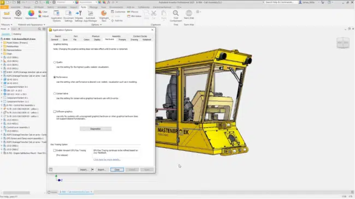Viewport: 355px width, 199px height.
Task: Click the Export... button
Action: tap(102, 170)
